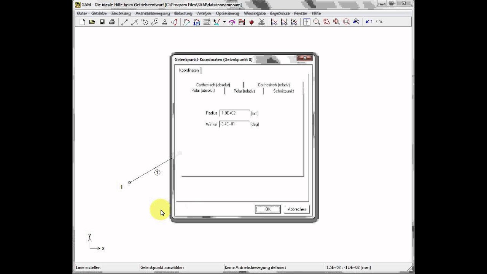Click the Abbrechen button
The image size is (487, 274).
(x=297, y=209)
